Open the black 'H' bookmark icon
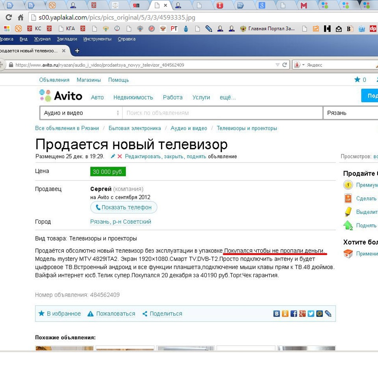The image size is (378, 370). [327, 29]
